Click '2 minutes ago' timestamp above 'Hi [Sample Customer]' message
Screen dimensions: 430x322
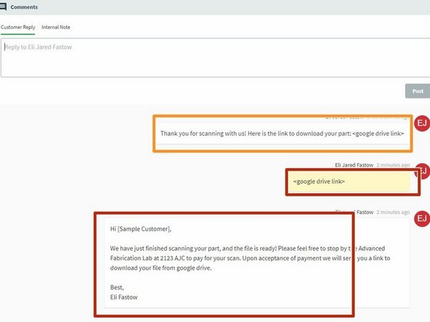tap(393, 212)
